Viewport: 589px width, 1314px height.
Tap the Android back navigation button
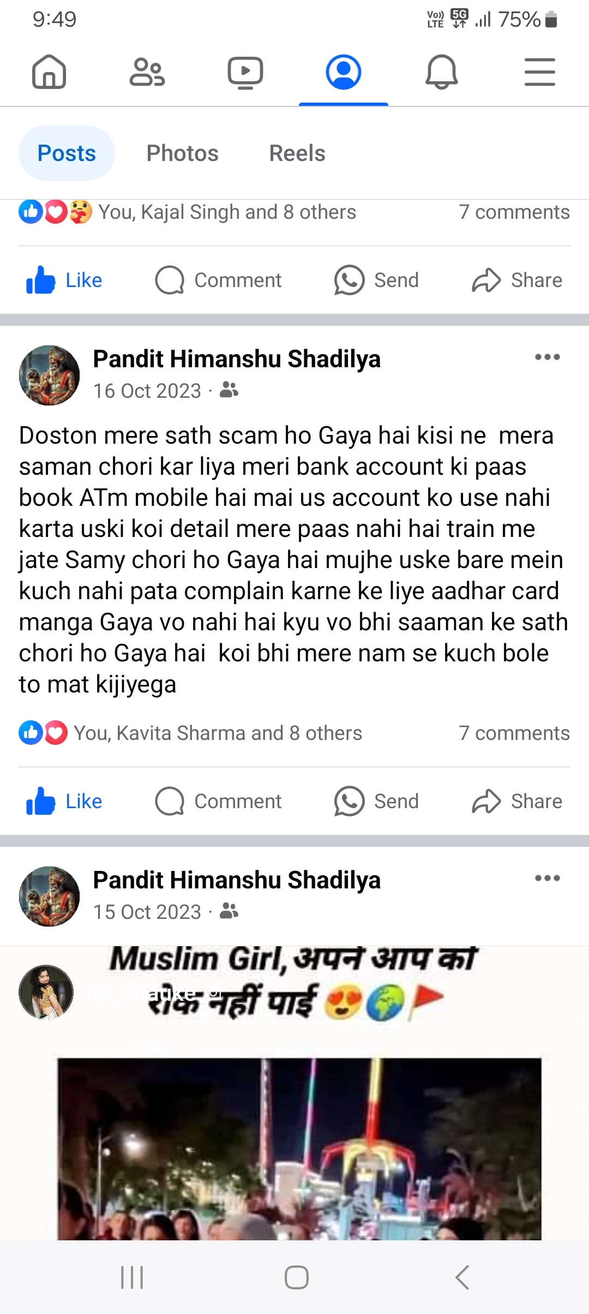click(462, 1277)
